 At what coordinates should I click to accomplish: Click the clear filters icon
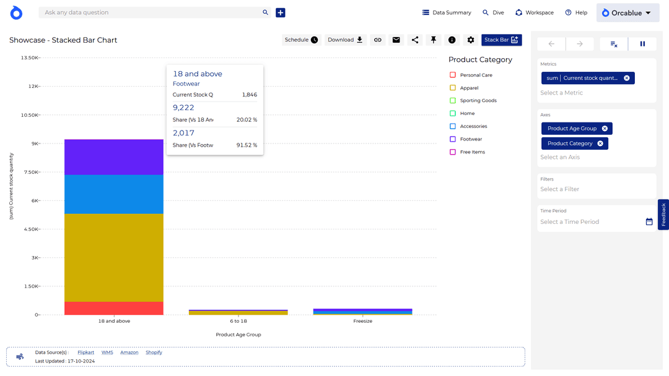point(614,44)
